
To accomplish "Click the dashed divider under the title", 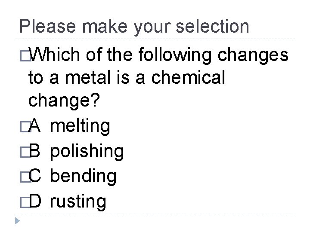I will click(155, 39).
